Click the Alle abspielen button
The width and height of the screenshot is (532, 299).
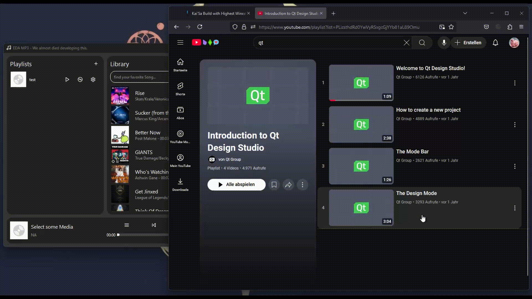(x=236, y=185)
